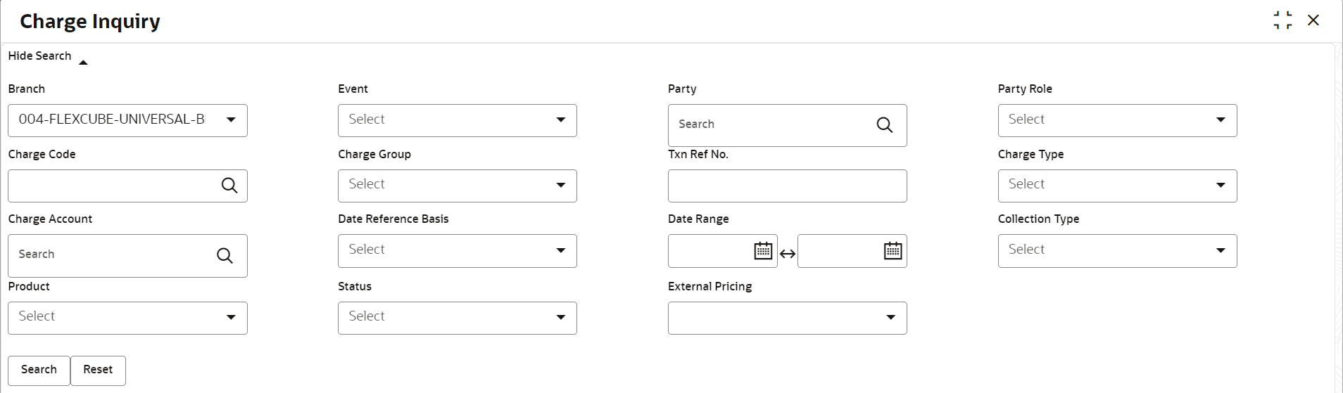Collapse the Charge Inquiry window to smaller size
Screen dimensions: 1343x393
click(1282, 20)
